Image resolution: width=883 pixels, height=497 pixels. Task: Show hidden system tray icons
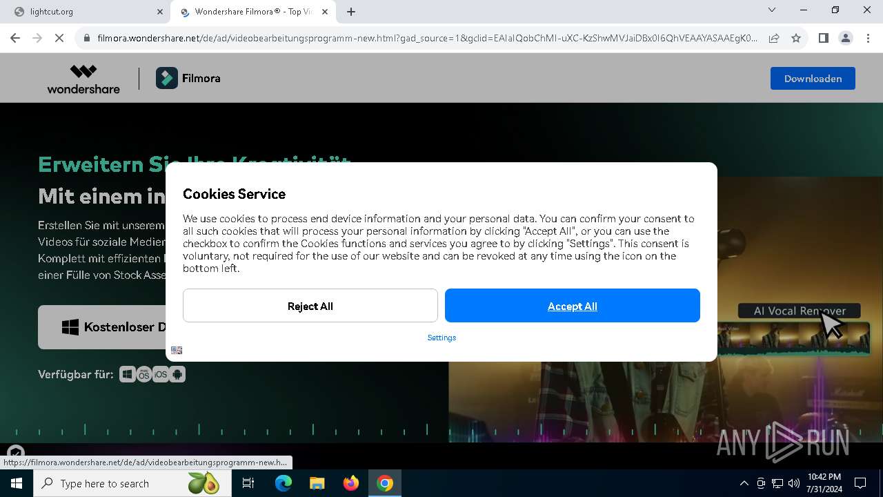(744, 483)
